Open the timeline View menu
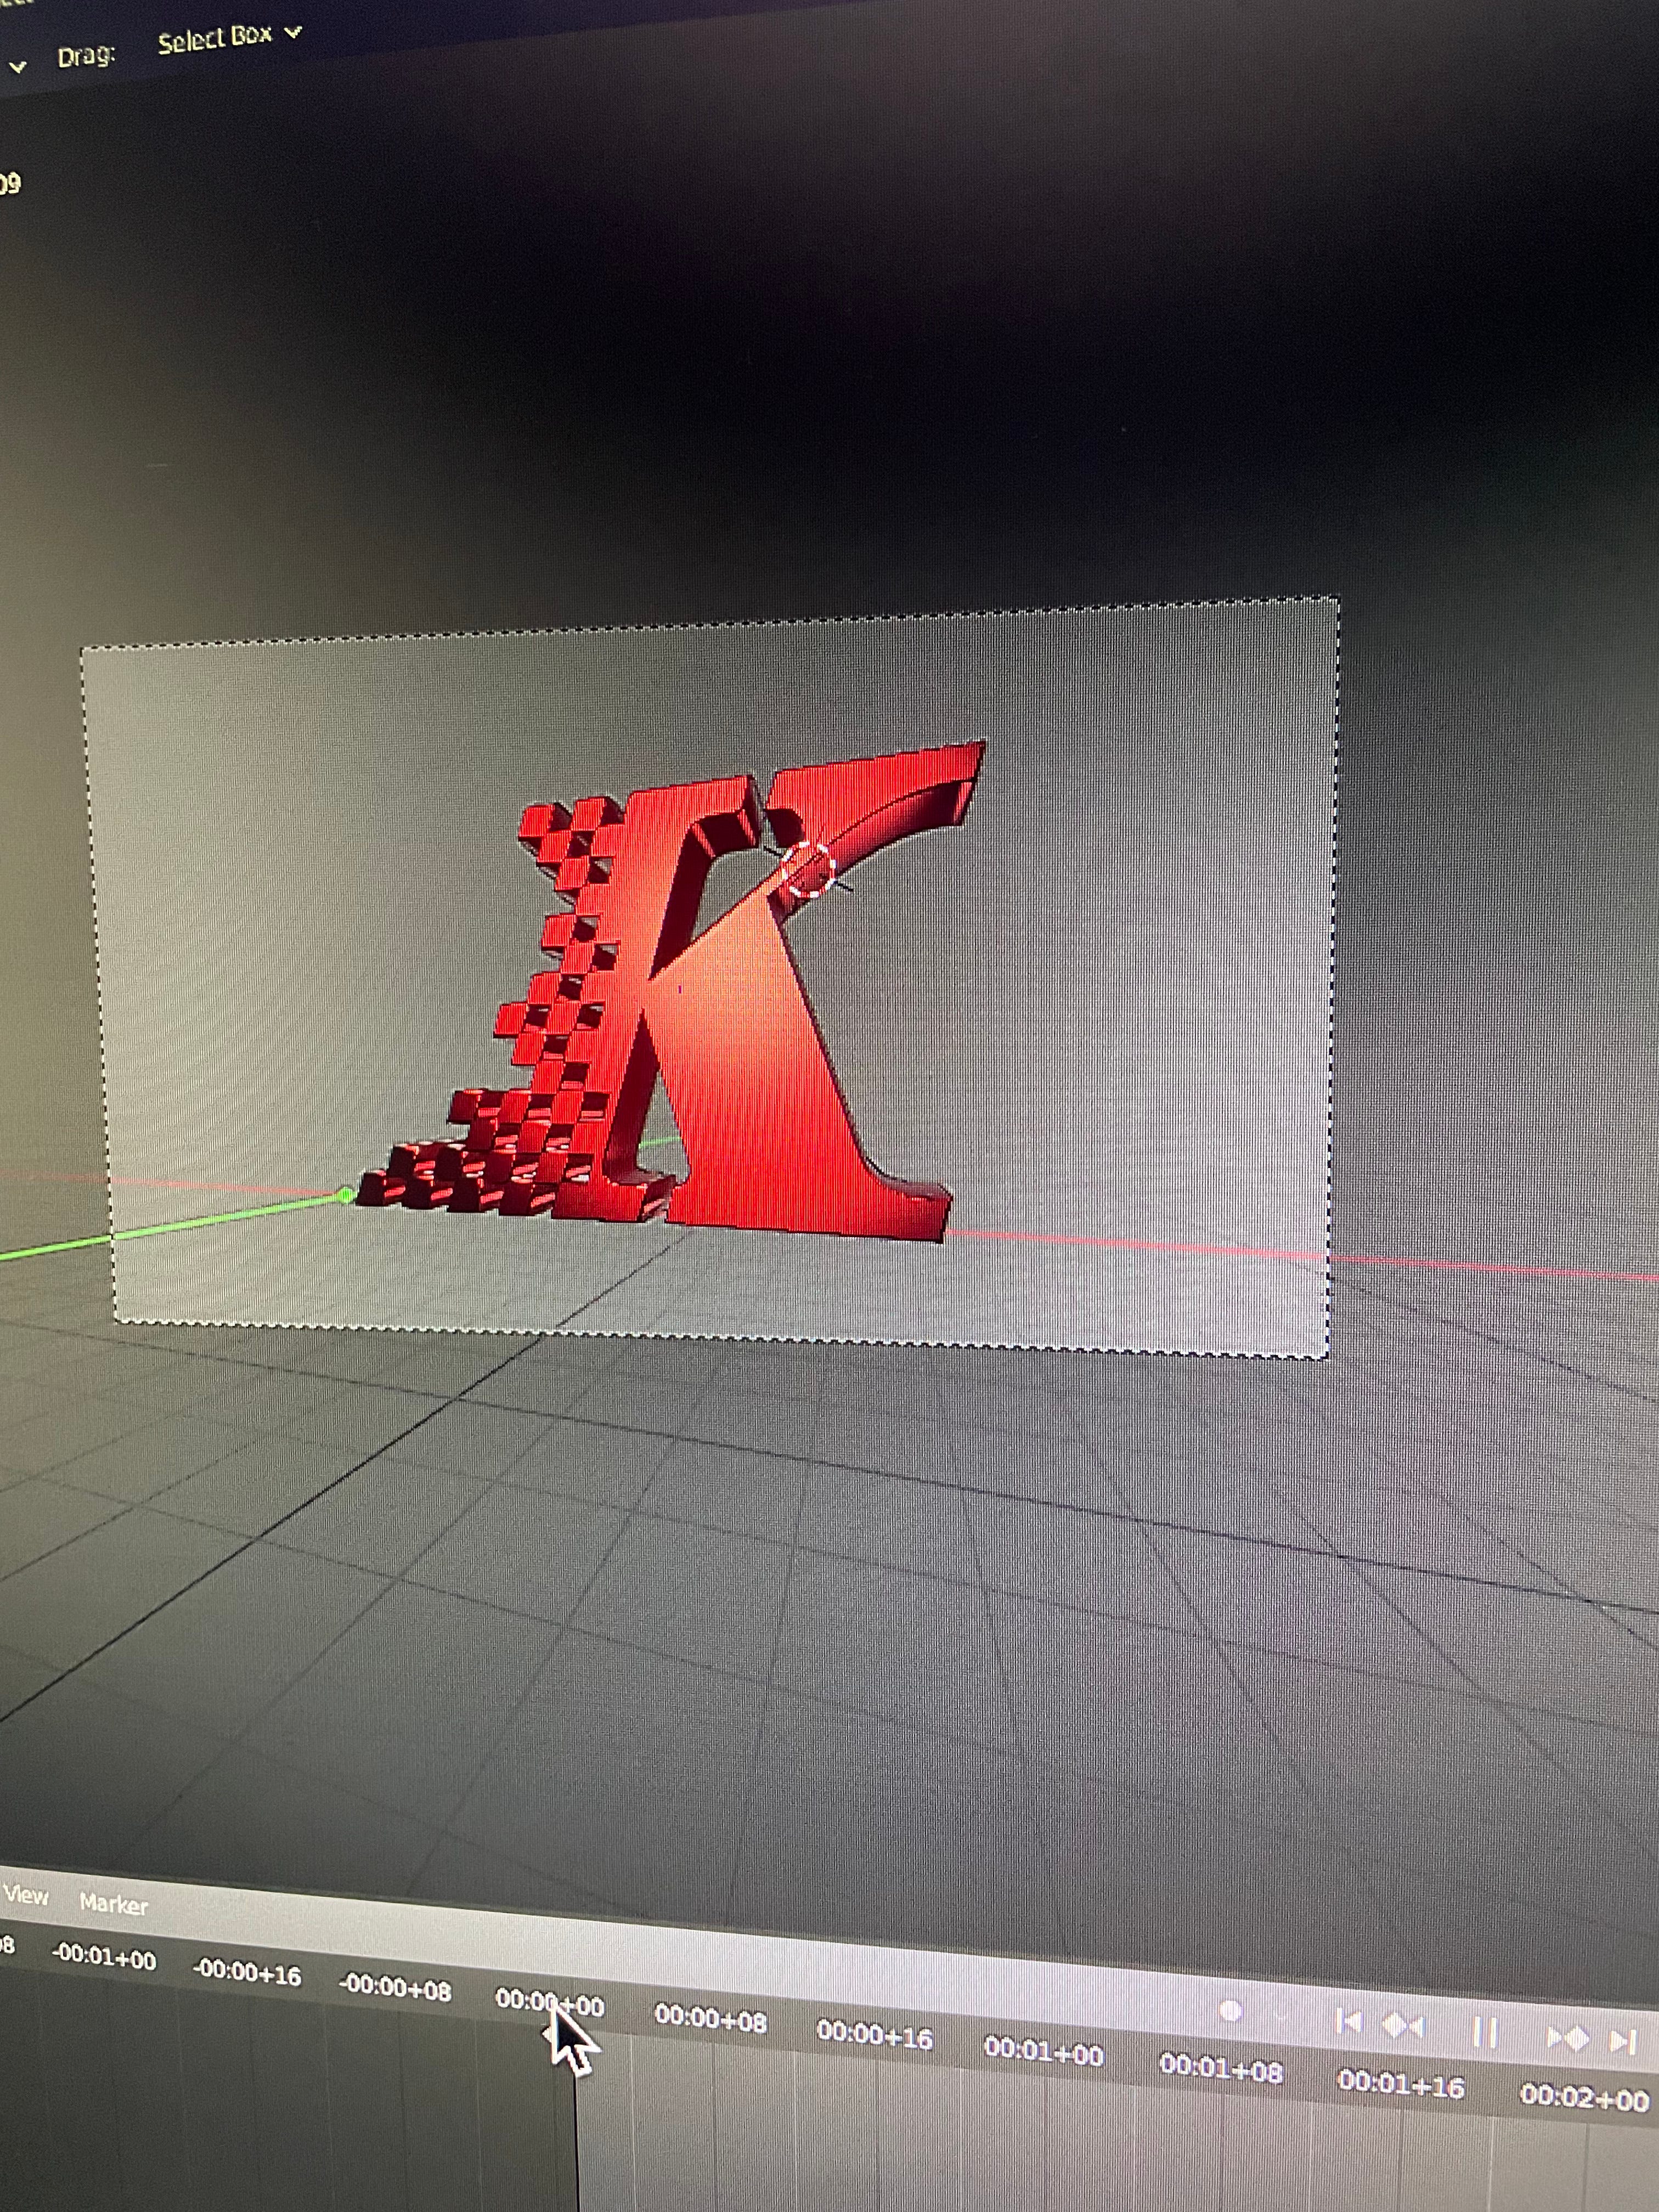The width and height of the screenshot is (1659, 2212). 26,1895
